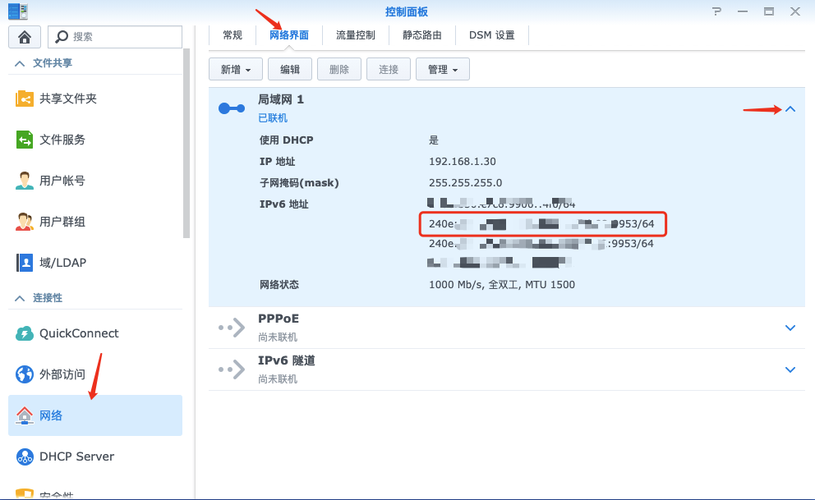Switch to the DSM 设置 tab
The width and height of the screenshot is (815, 500).
tap(491, 35)
